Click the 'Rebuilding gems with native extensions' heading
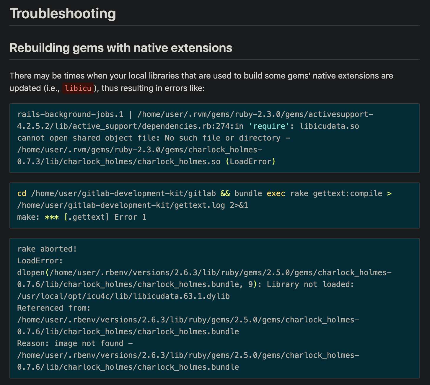The height and width of the screenshot is (385, 430). pyautogui.click(x=121, y=48)
